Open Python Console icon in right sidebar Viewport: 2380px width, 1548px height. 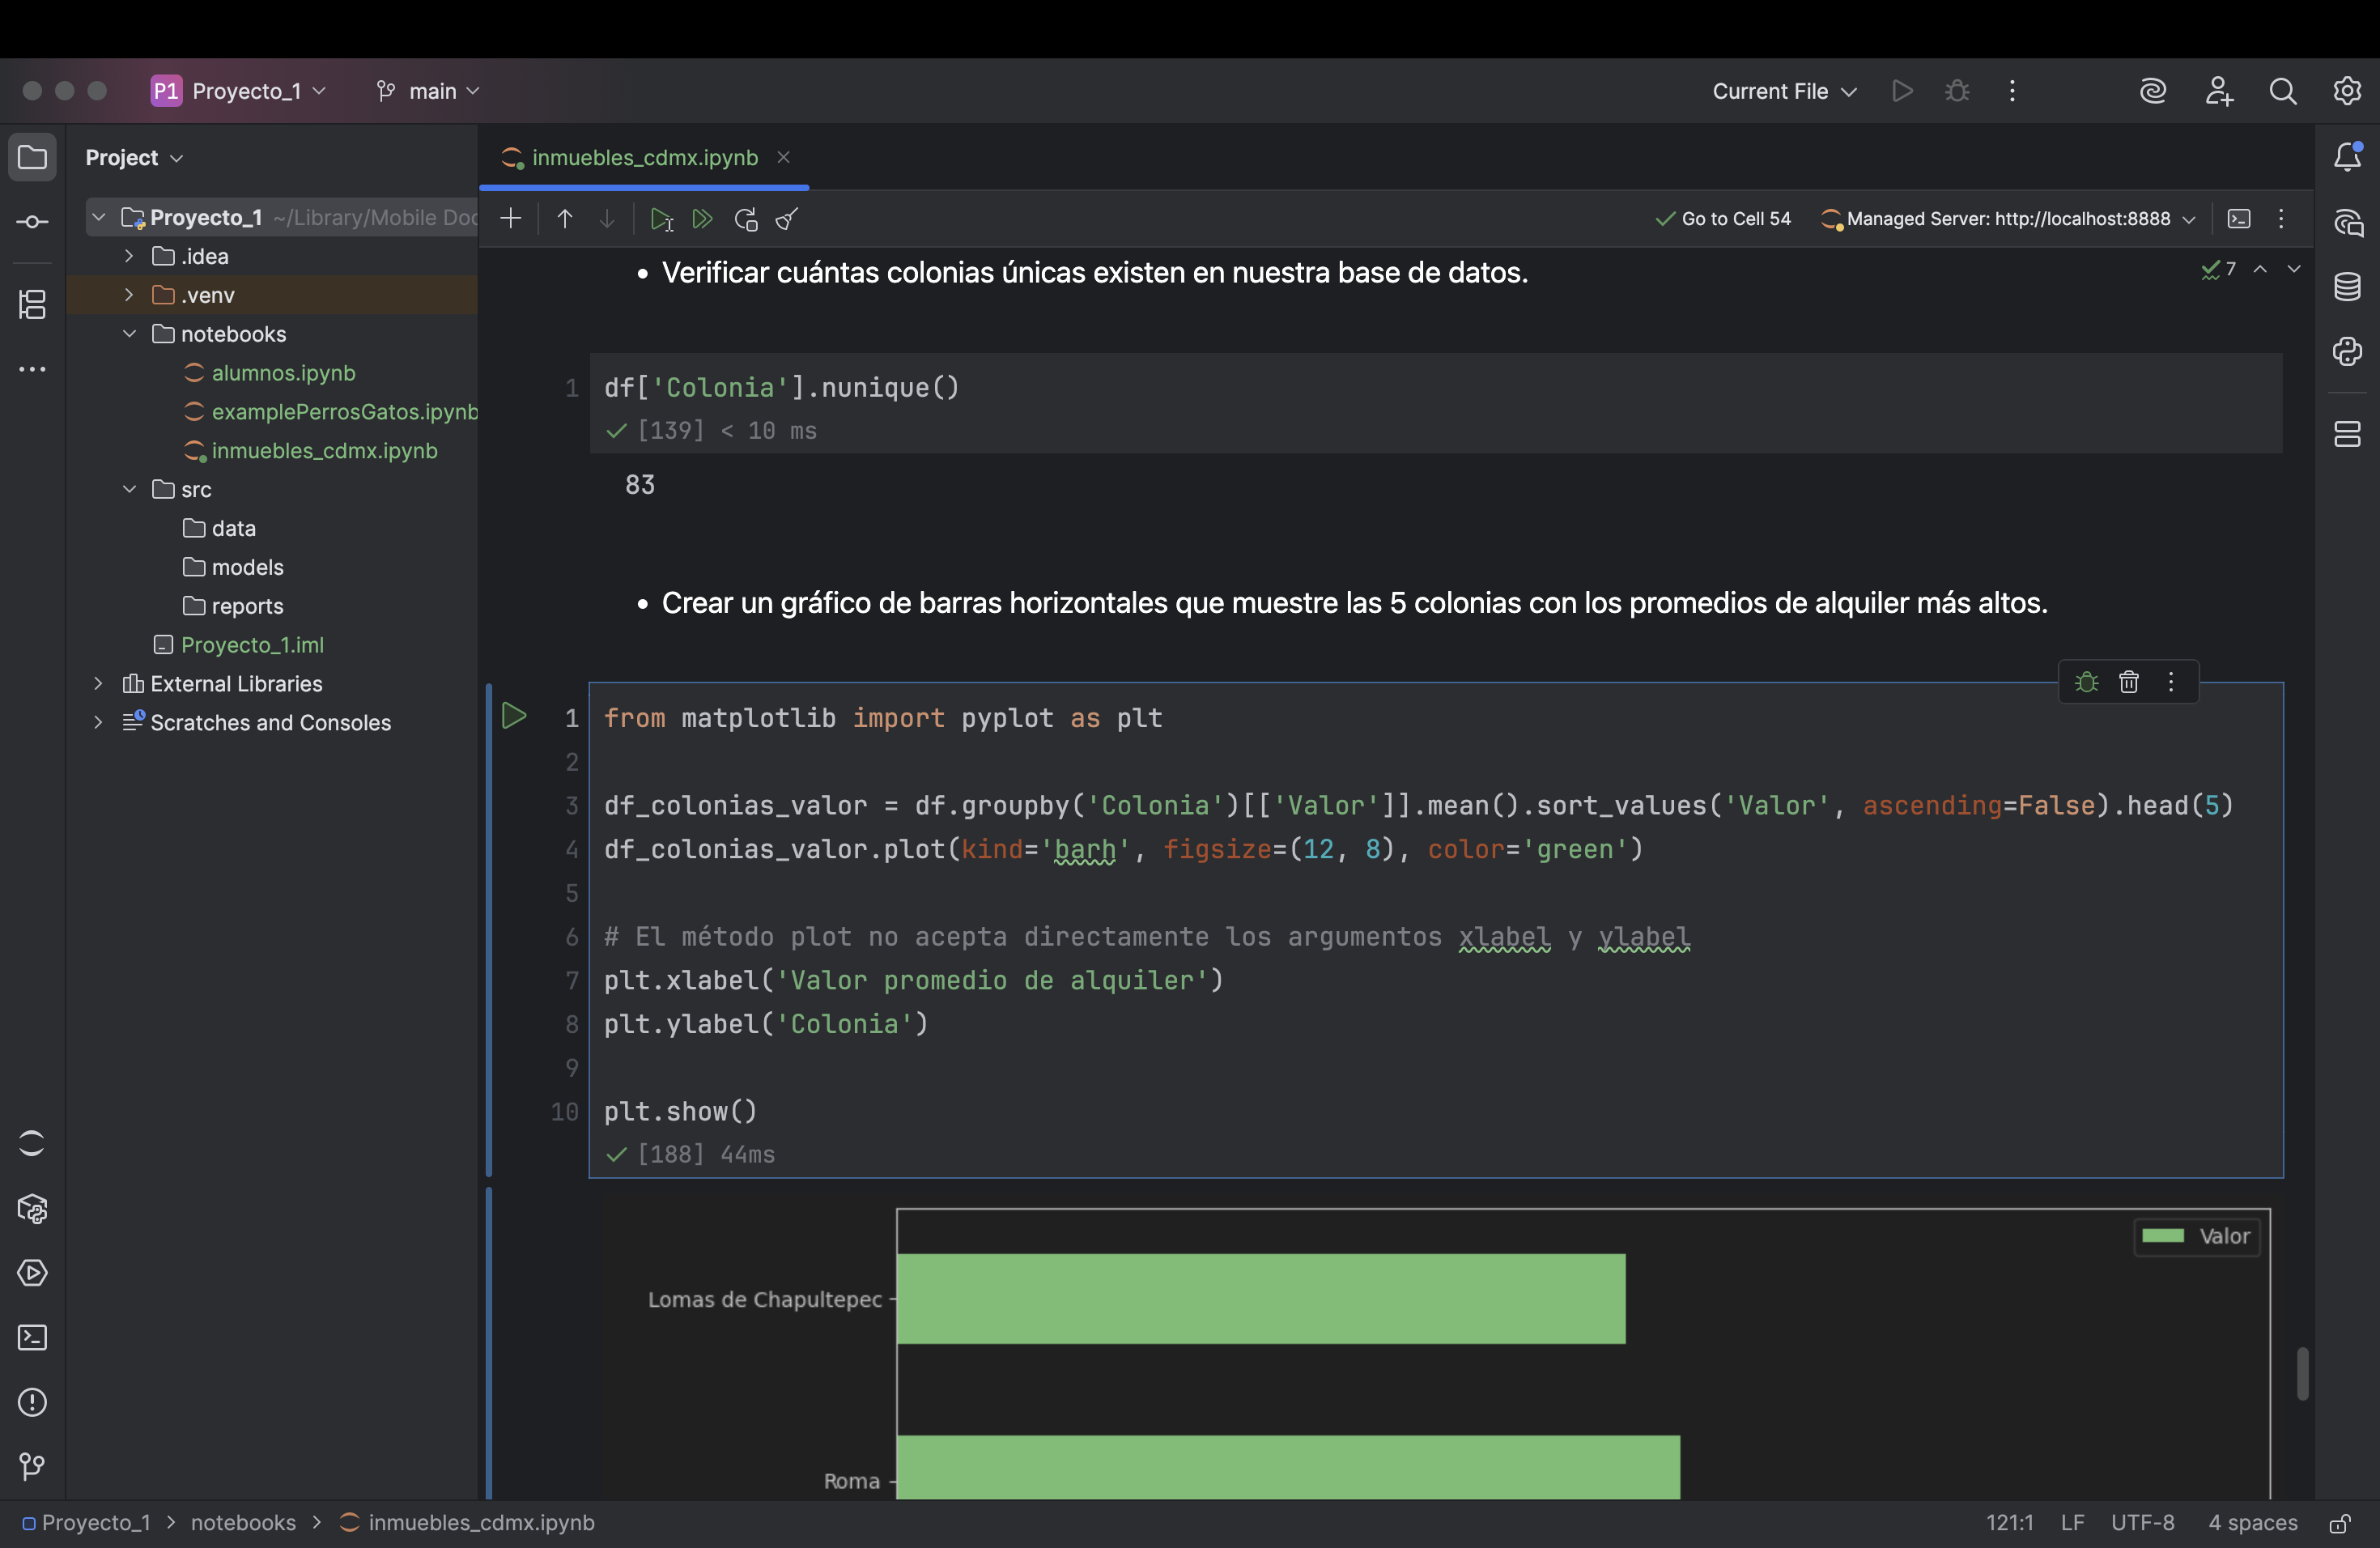2347,352
